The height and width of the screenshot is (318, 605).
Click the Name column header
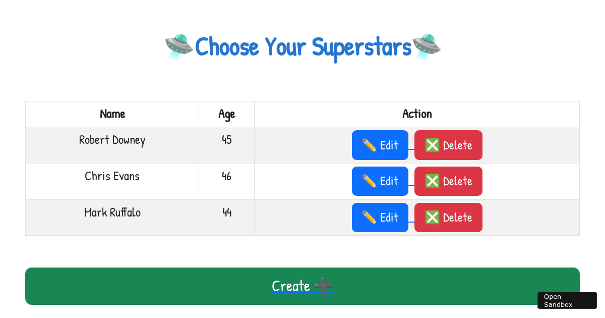112,114
